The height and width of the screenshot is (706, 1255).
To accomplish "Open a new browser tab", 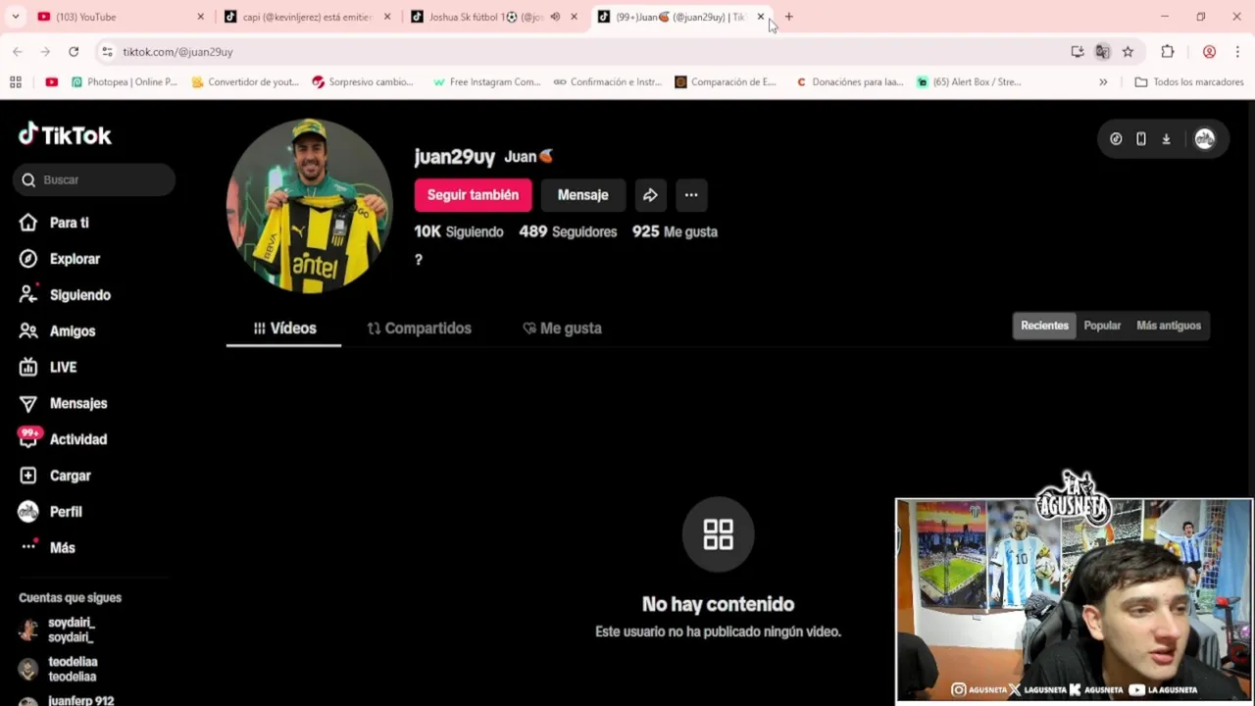I will pos(788,17).
